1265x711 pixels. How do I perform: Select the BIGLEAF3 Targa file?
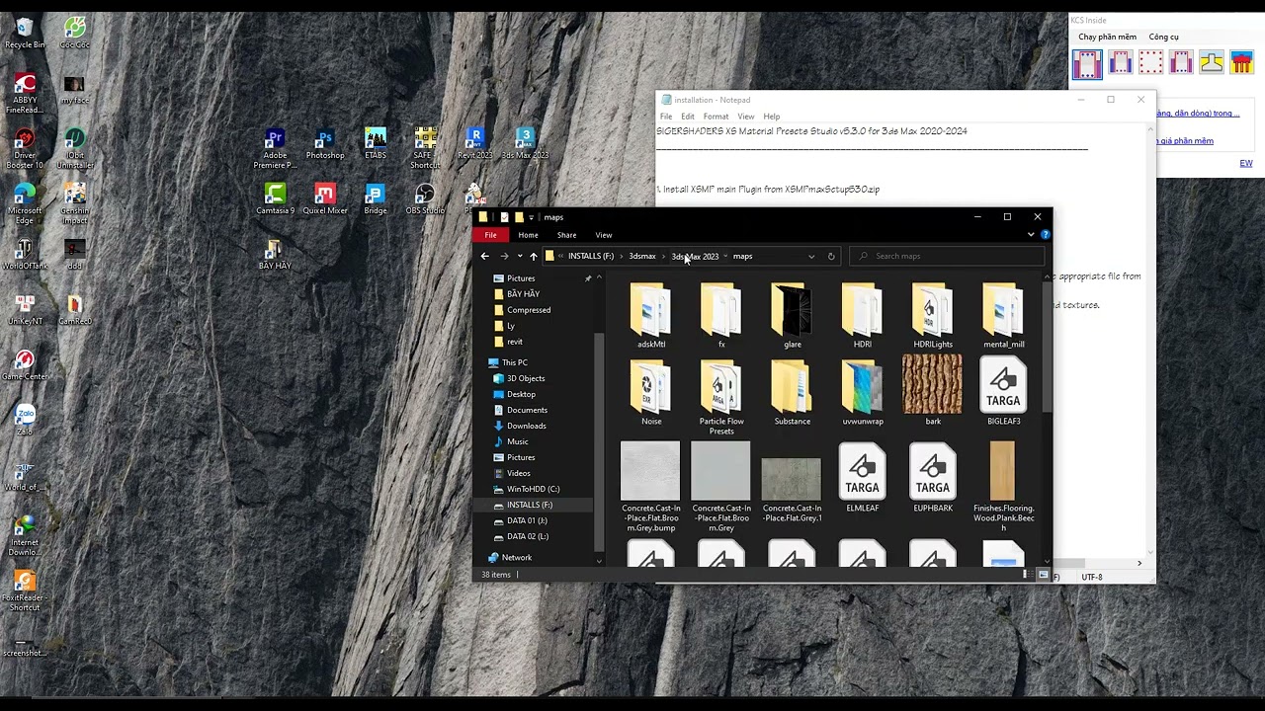(x=1003, y=391)
